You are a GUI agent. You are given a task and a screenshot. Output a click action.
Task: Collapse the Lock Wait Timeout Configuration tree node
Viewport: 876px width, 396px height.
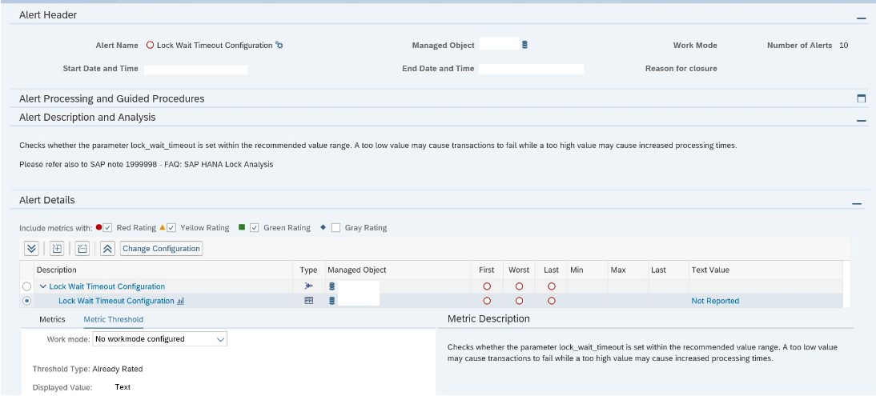43,286
